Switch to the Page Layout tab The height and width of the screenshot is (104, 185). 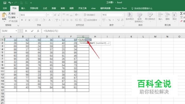(34, 8)
